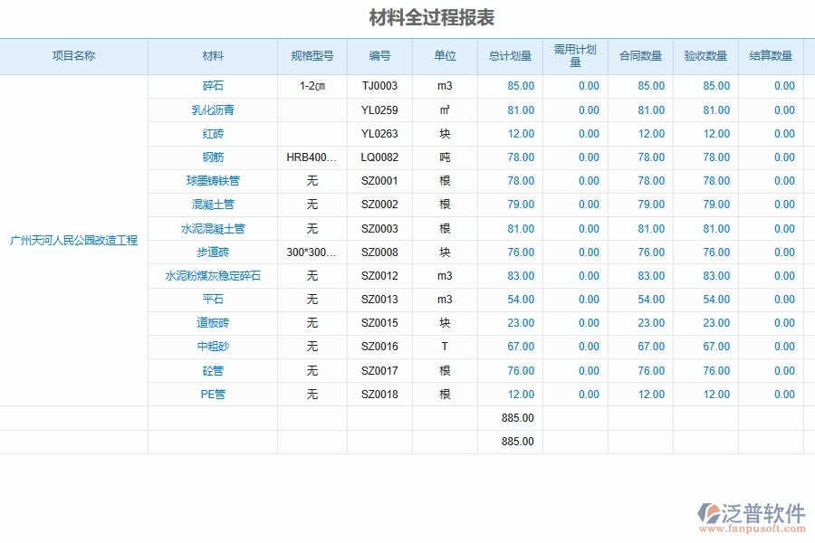Sort by the 总计划量 column header
The height and width of the screenshot is (543, 815).
(x=509, y=55)
